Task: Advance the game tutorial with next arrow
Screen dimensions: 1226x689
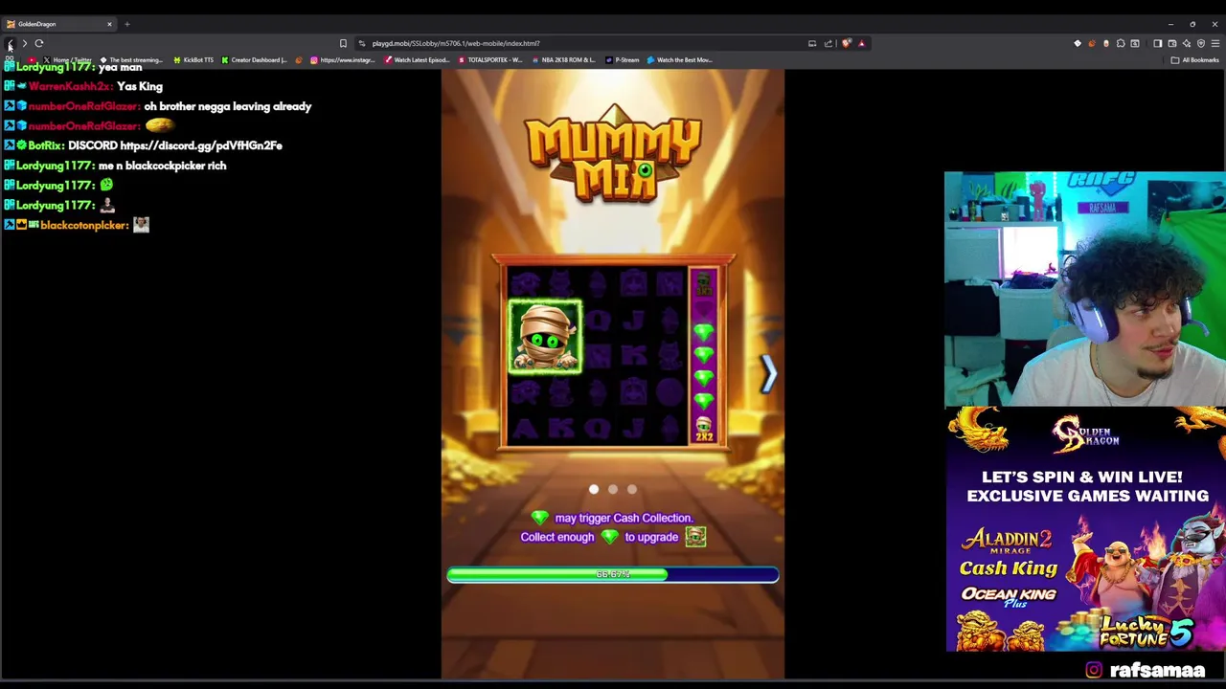Action: point(768,373)
